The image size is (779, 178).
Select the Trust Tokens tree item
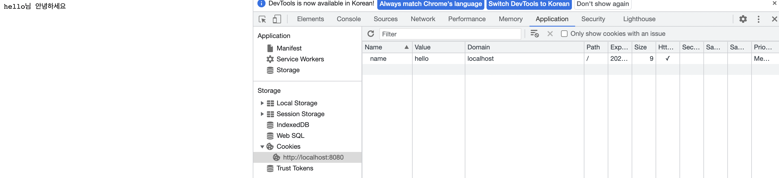[x=295, y=168]
